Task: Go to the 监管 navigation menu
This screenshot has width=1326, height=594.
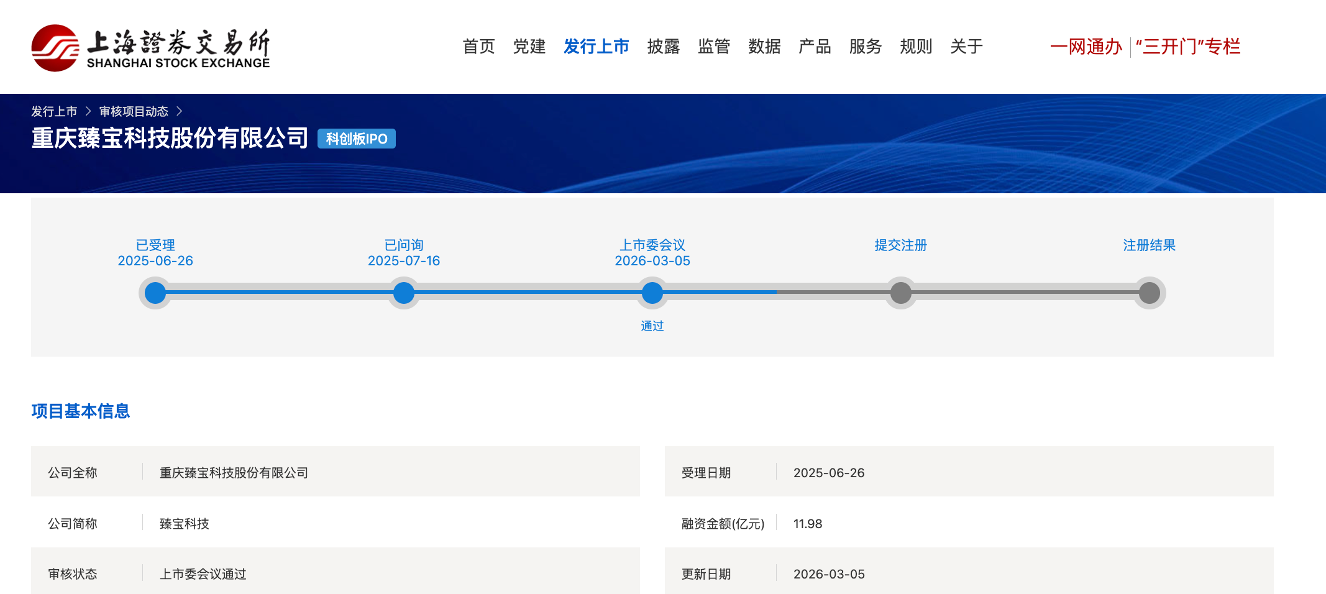Action: coord(713,47)
